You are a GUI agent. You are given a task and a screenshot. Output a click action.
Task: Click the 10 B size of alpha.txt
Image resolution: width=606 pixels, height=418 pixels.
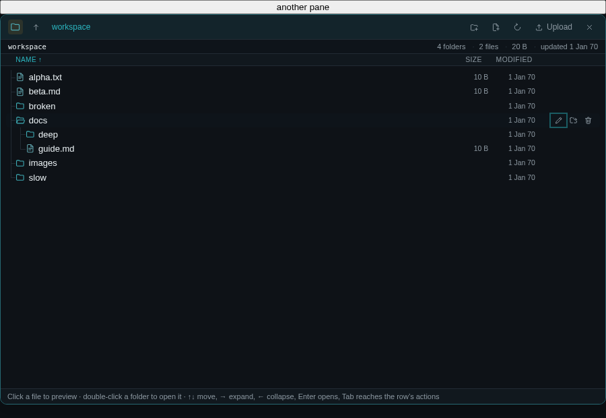click(x=481, y=77)
